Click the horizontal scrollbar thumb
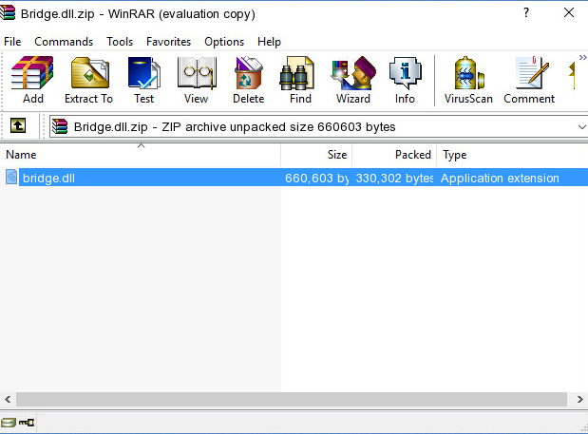This screenshot has height=434, width=588. point(292,399)
